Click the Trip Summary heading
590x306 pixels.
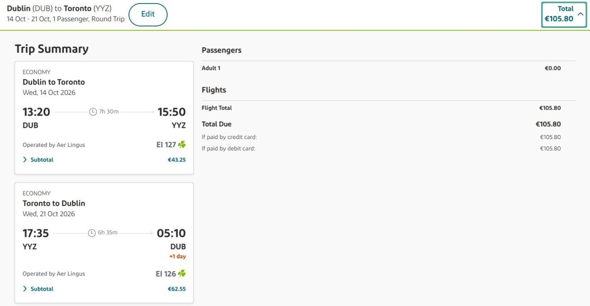point(52,49)
